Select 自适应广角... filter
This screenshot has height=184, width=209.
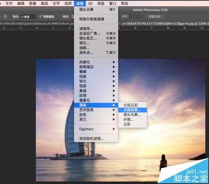pyautogui.click(x=96, y=33)
